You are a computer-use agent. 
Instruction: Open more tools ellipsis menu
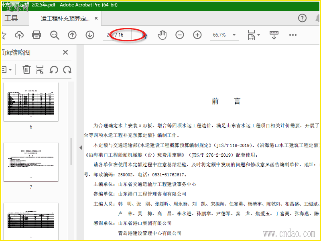(x=293, y=35)
